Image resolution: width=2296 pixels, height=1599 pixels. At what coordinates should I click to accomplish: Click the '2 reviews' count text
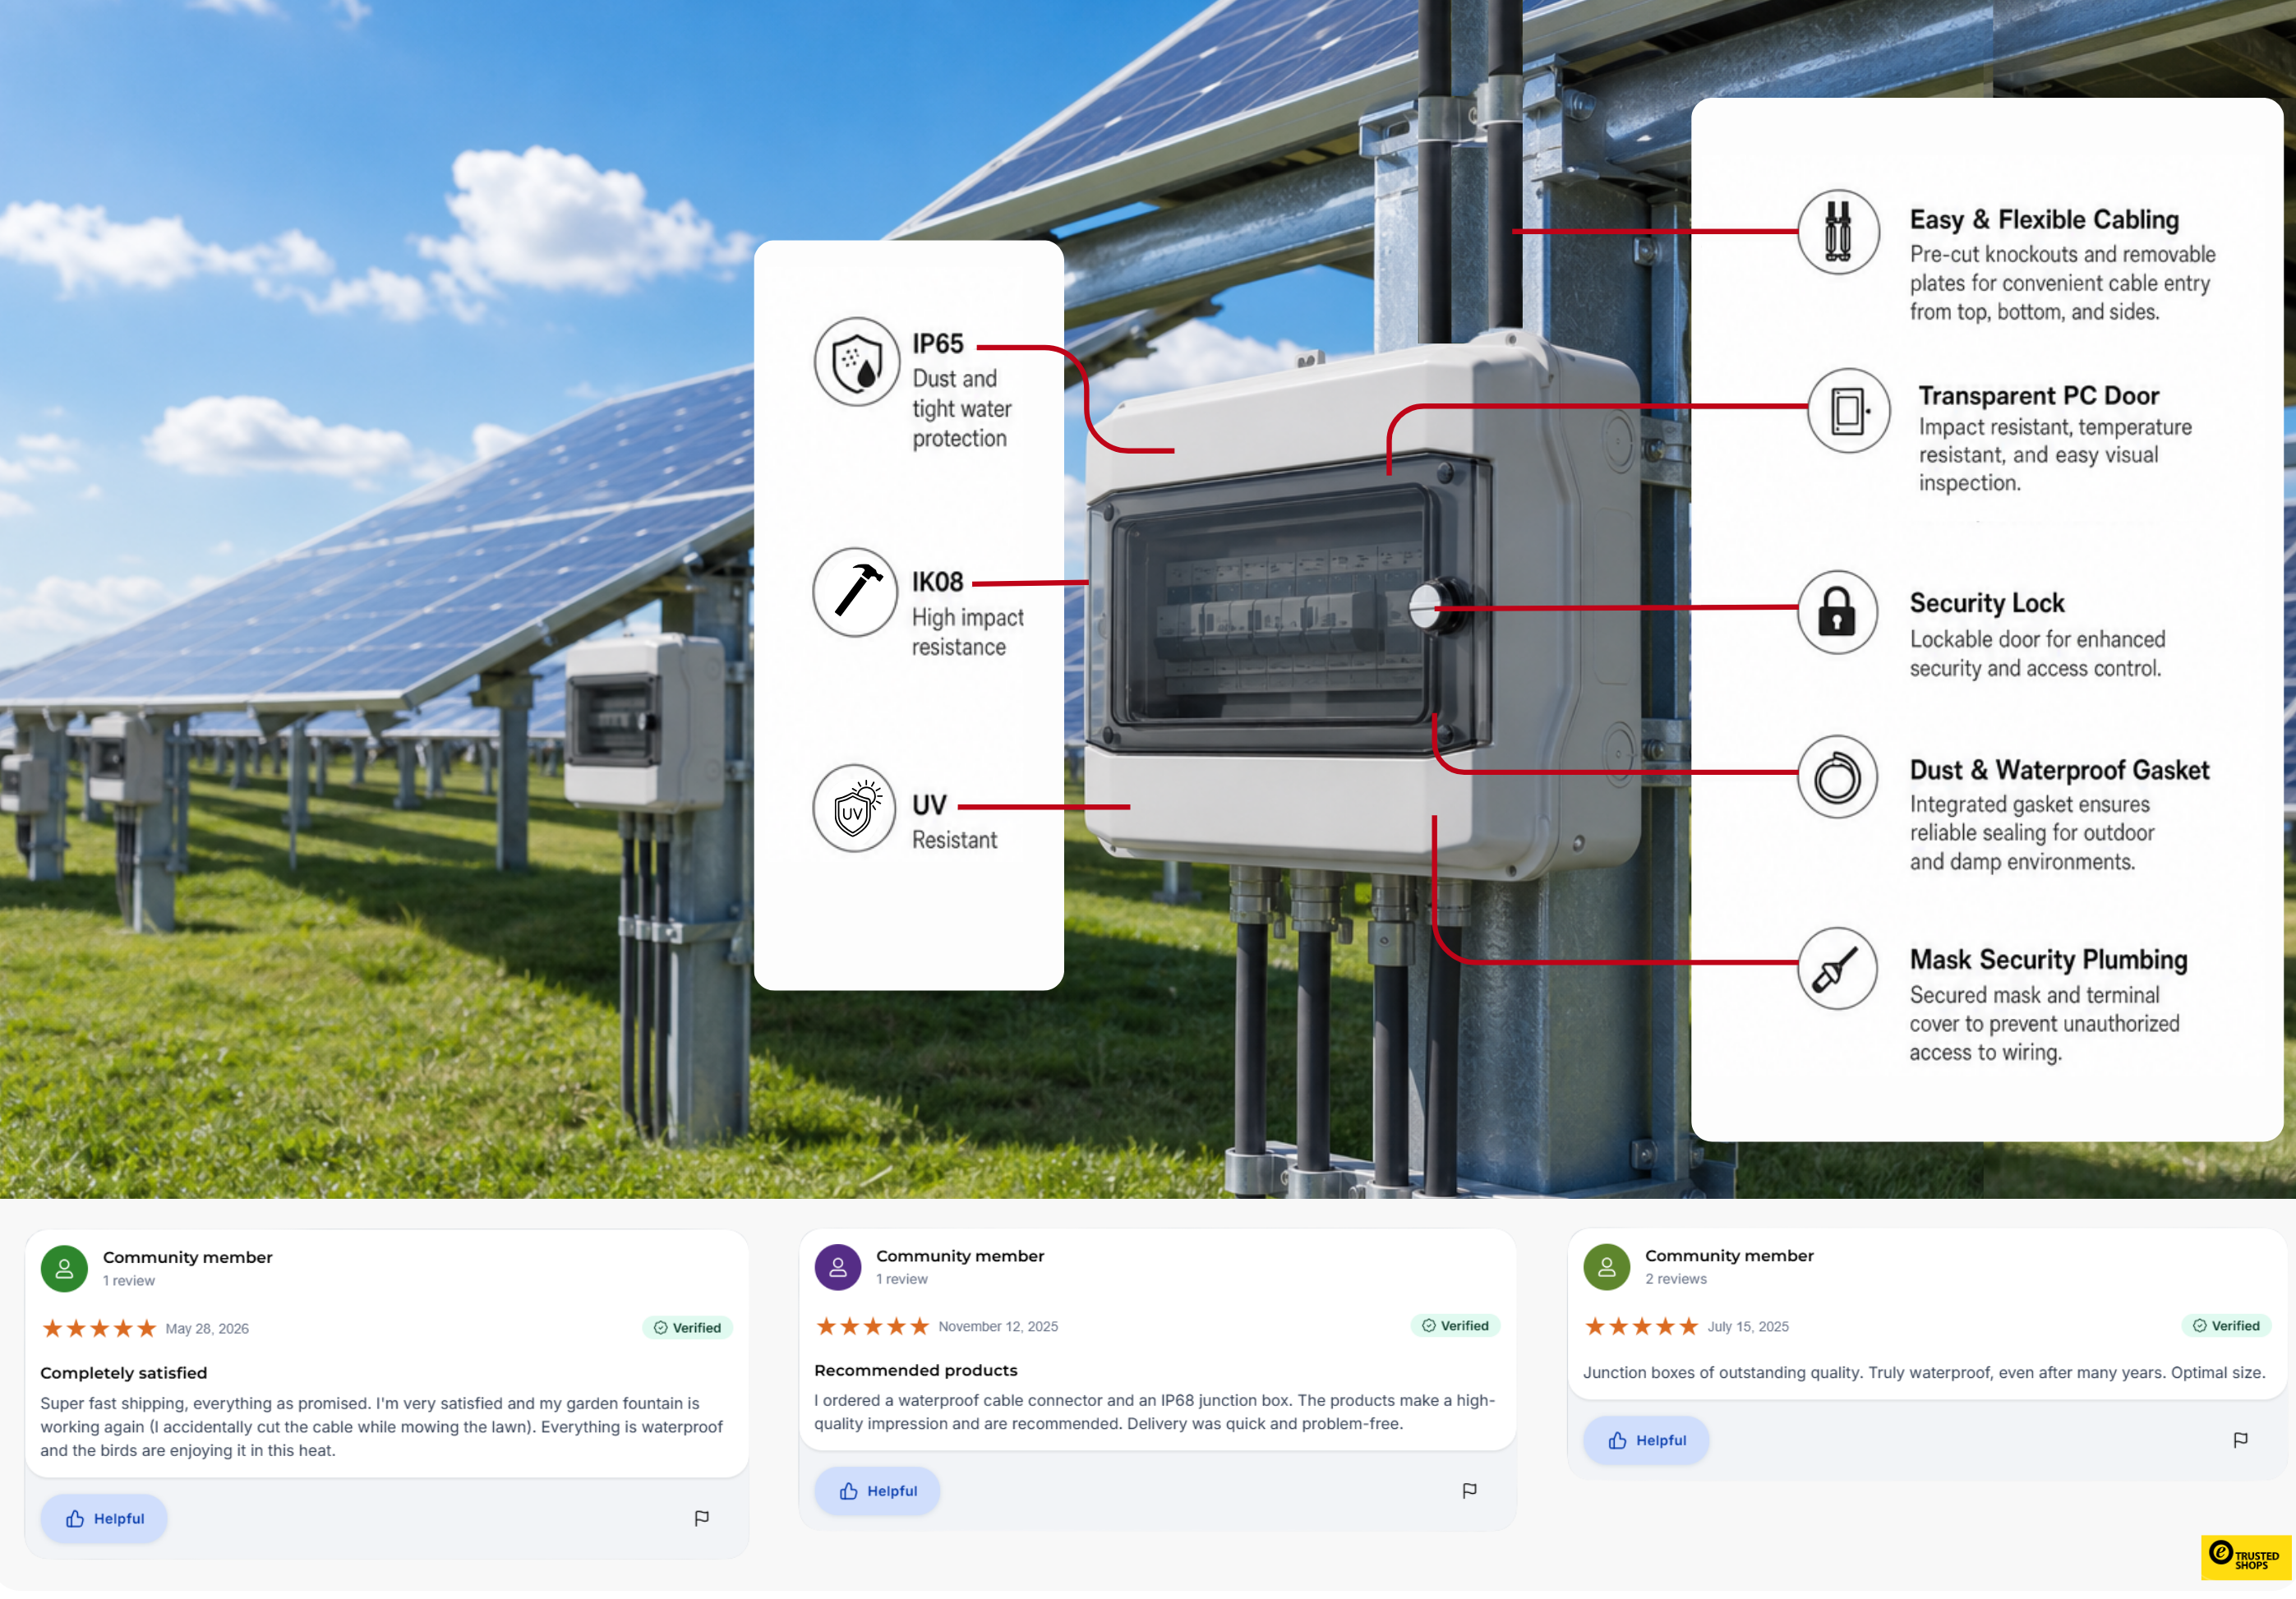click(x=1676, y=1279)
